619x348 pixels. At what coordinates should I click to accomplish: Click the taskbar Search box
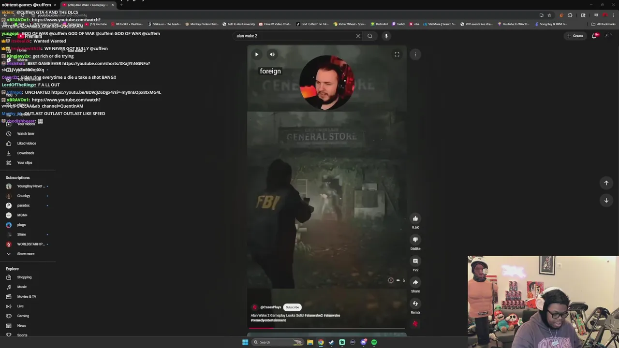pyautogui.click(x=277, y=342)
